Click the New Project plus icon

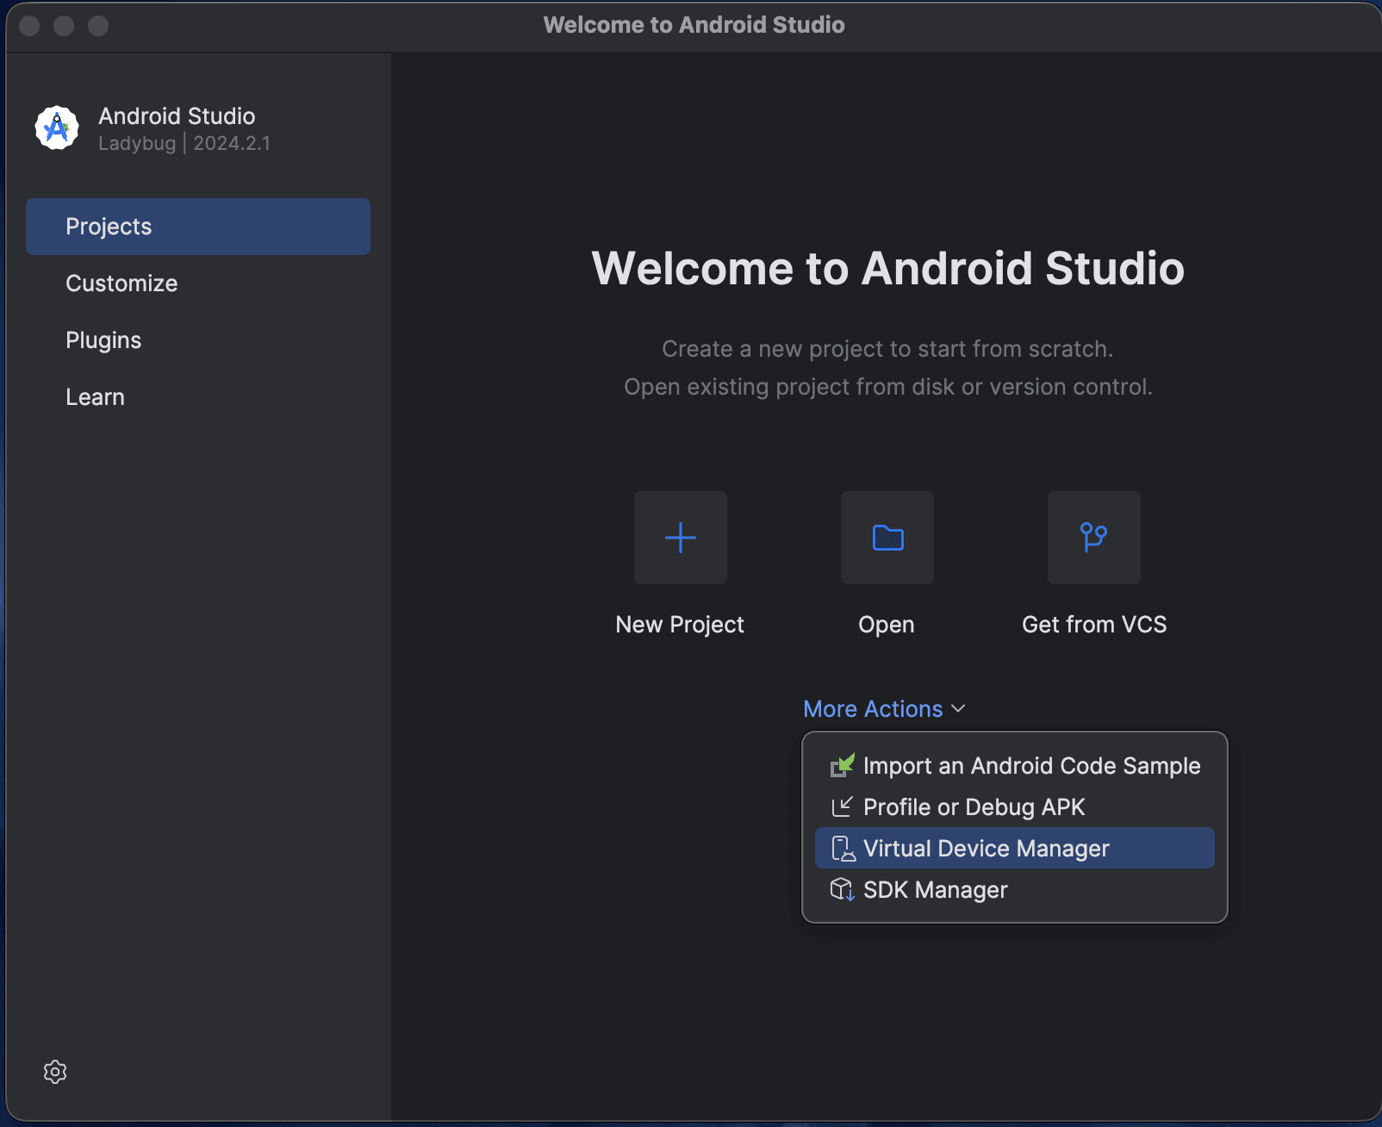(680, 538)
